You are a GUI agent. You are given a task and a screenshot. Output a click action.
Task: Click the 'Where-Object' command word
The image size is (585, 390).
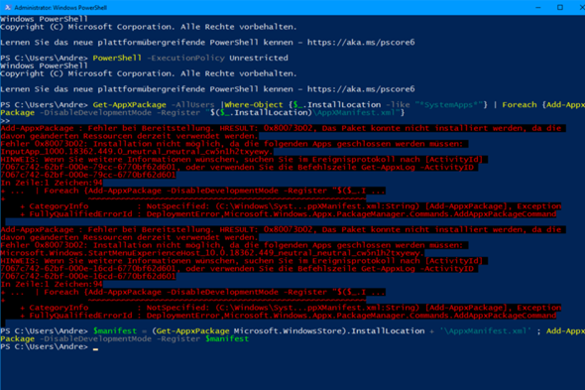pyautogui.click(x=253, y=104)
